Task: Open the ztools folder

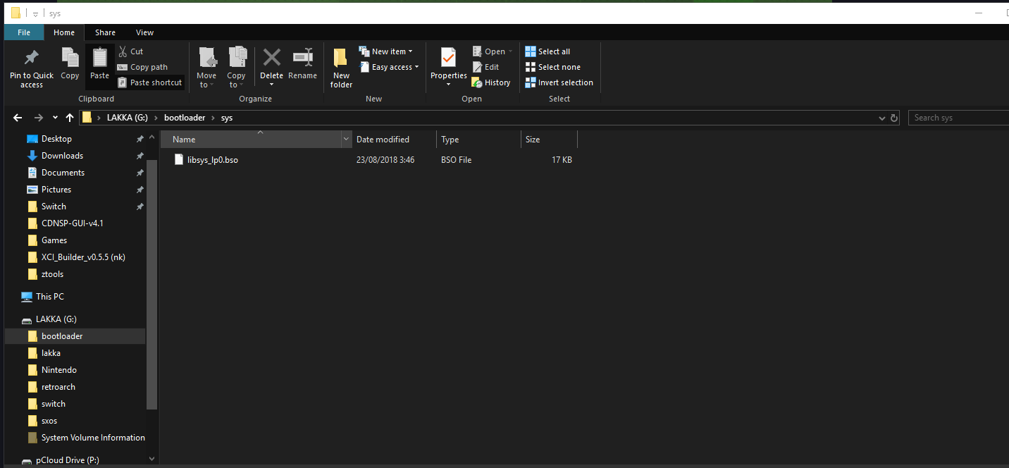Action: tap(52, 274)
